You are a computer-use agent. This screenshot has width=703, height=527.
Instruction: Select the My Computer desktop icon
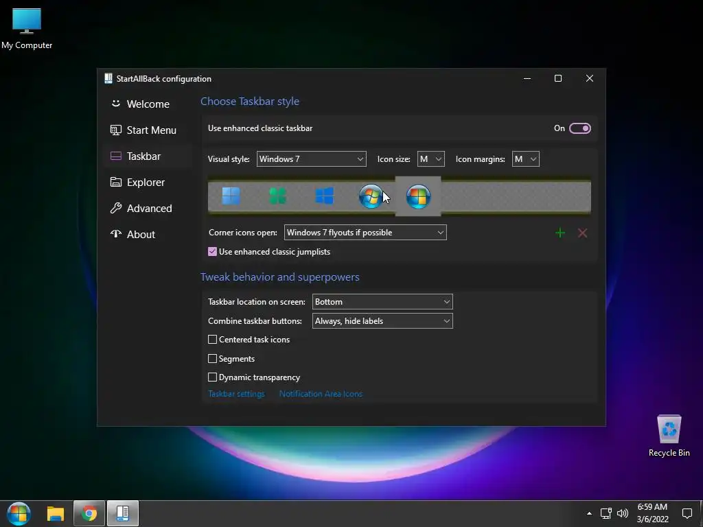point(27,29)
